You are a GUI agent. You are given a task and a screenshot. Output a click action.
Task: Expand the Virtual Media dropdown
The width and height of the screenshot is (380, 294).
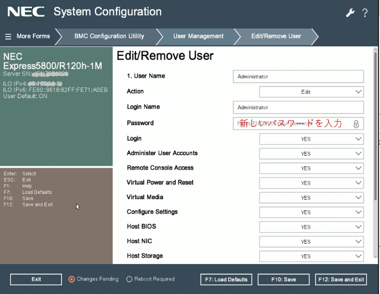(311, 198)
